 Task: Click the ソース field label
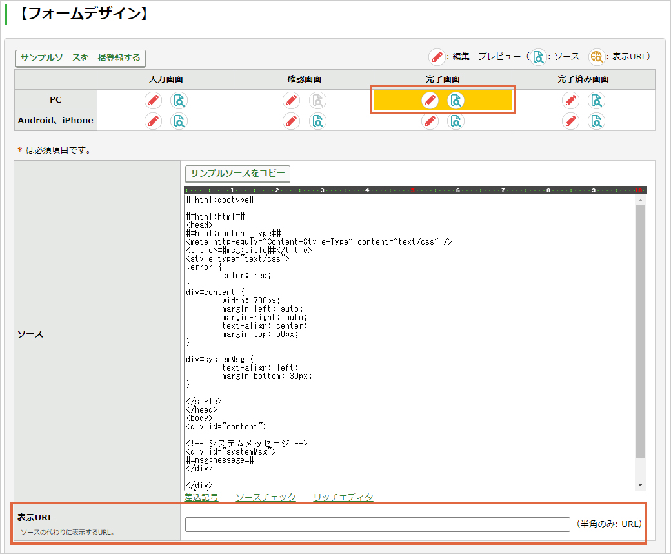pos(30,334)
